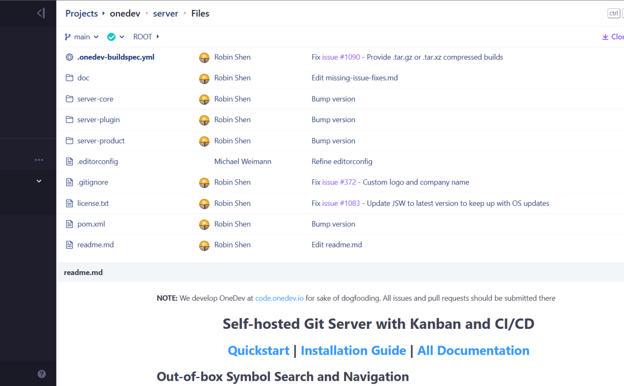Follow the code.onedev.io link
624x386 pixels.
coord(279,298)
